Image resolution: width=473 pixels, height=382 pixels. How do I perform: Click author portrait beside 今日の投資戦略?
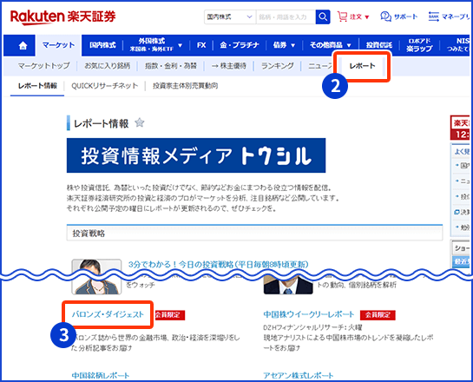point(96,276)
